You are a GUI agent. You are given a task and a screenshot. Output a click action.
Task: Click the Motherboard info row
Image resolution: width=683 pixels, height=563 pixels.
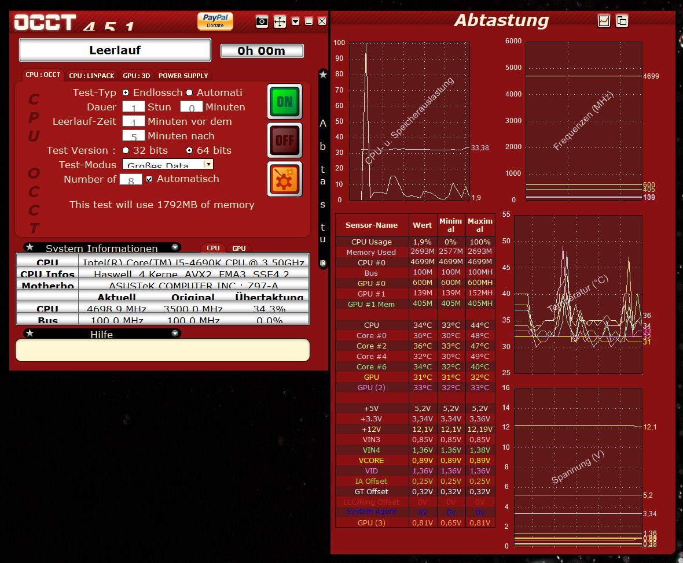pos(163,285)
